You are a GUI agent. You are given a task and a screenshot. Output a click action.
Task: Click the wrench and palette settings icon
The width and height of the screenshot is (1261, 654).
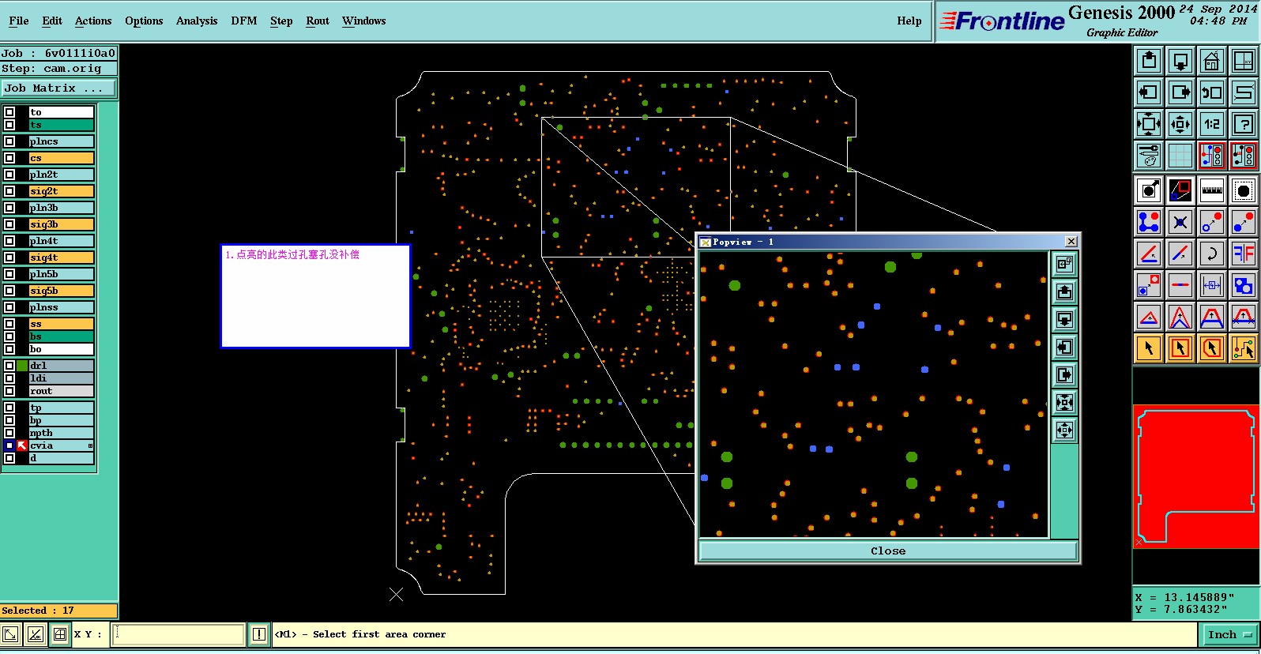[1149, 156]
